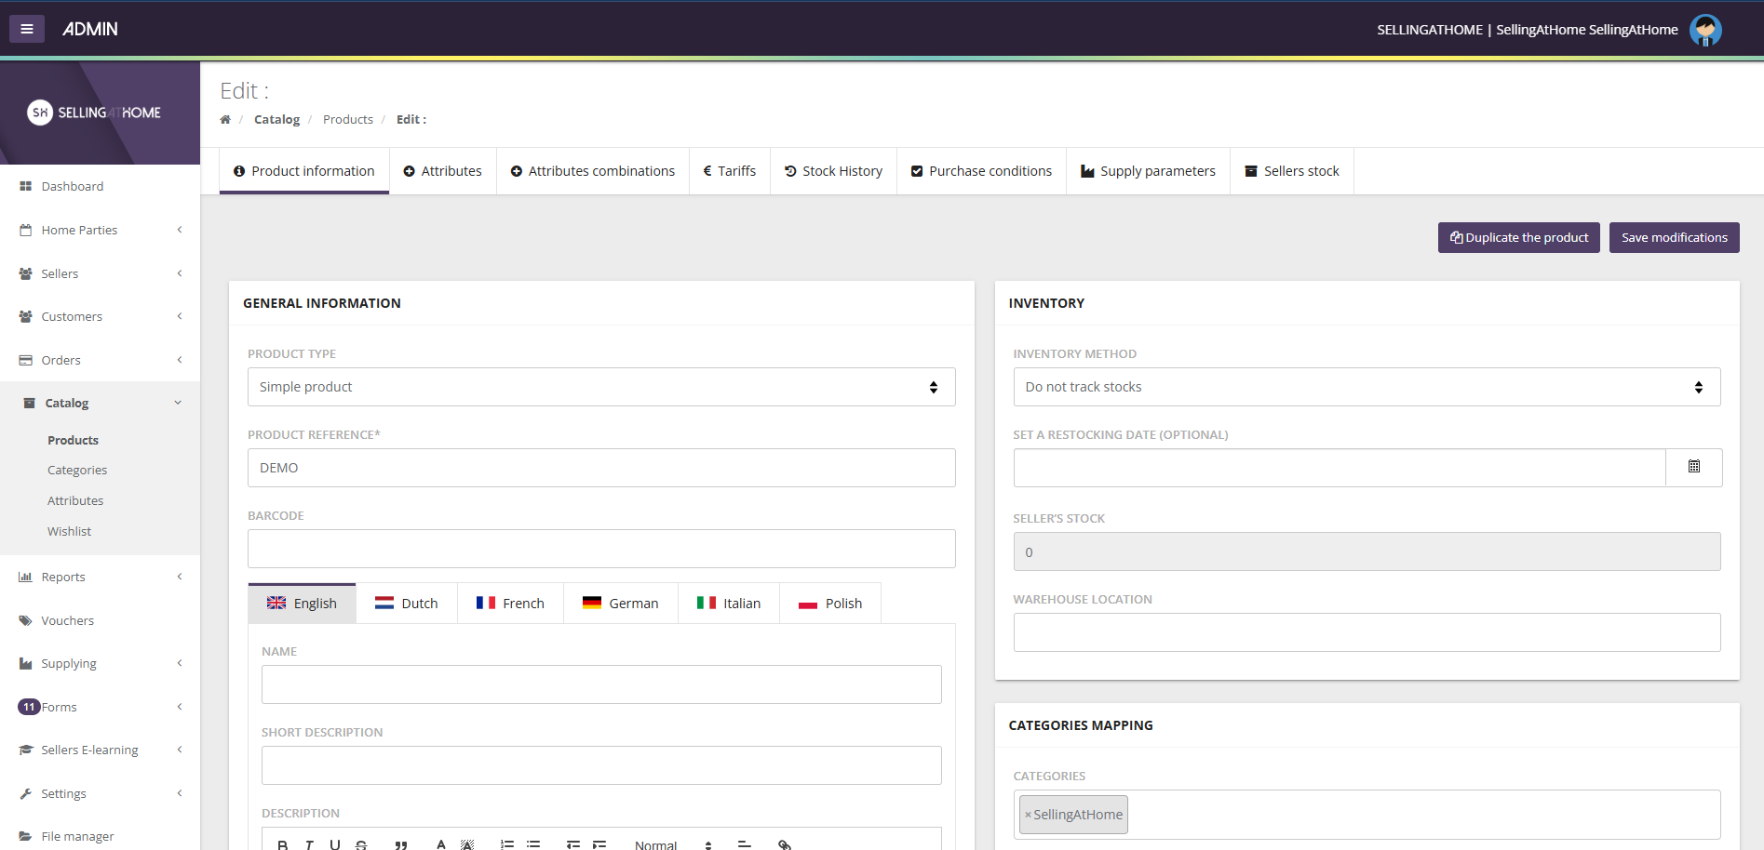Open the restocking date calendar picker
This screenshot has height=850, width=1764.
[x=1693, y=468]
